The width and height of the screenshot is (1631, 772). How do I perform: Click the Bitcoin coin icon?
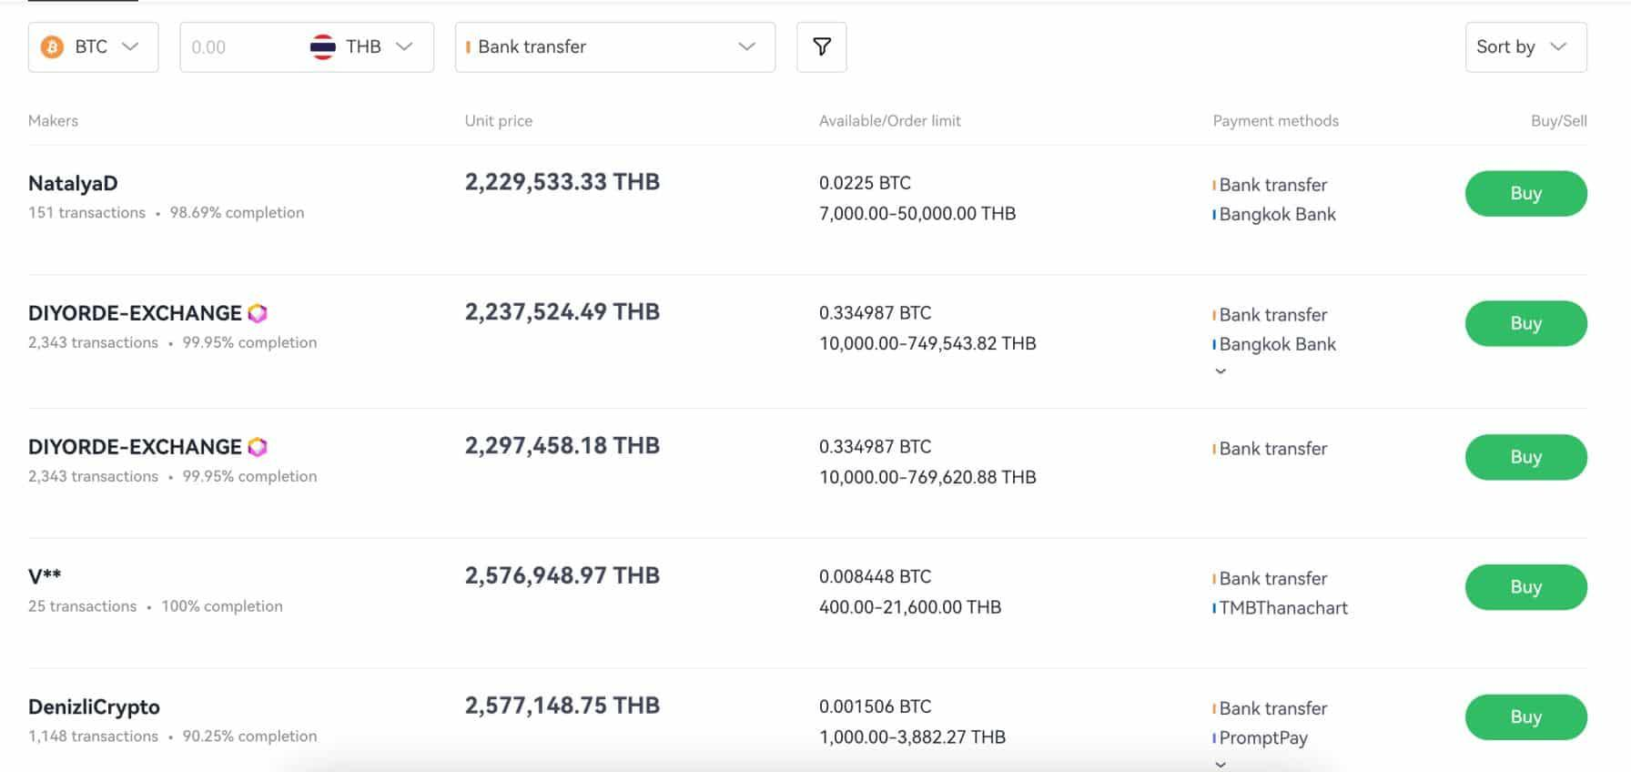point(53,46)
